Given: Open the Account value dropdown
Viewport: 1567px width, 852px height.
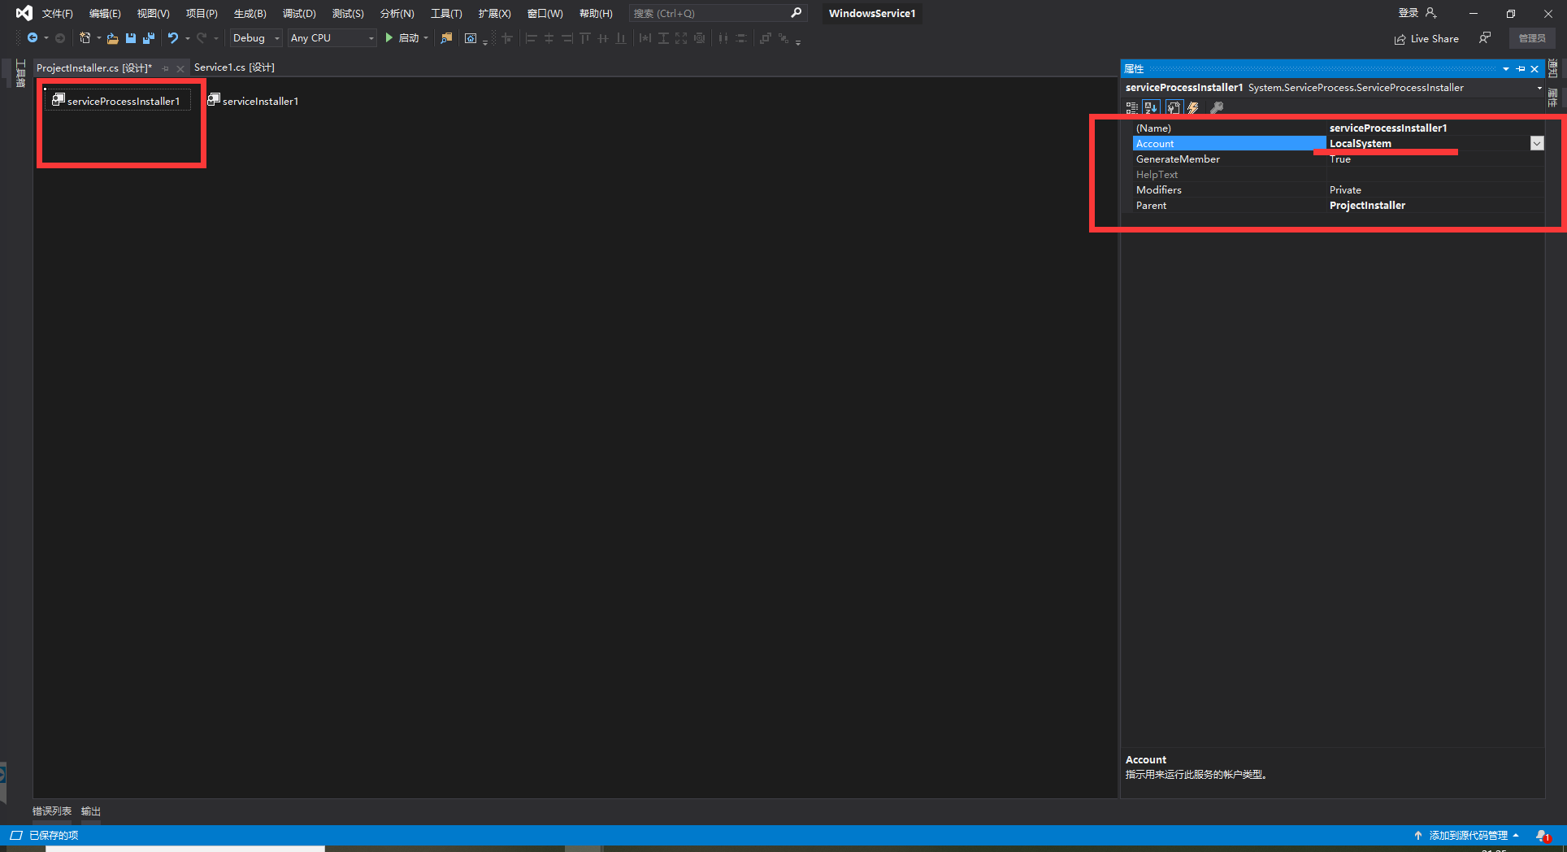Looking at the screenshot, I should click(x=1536, y=143).
